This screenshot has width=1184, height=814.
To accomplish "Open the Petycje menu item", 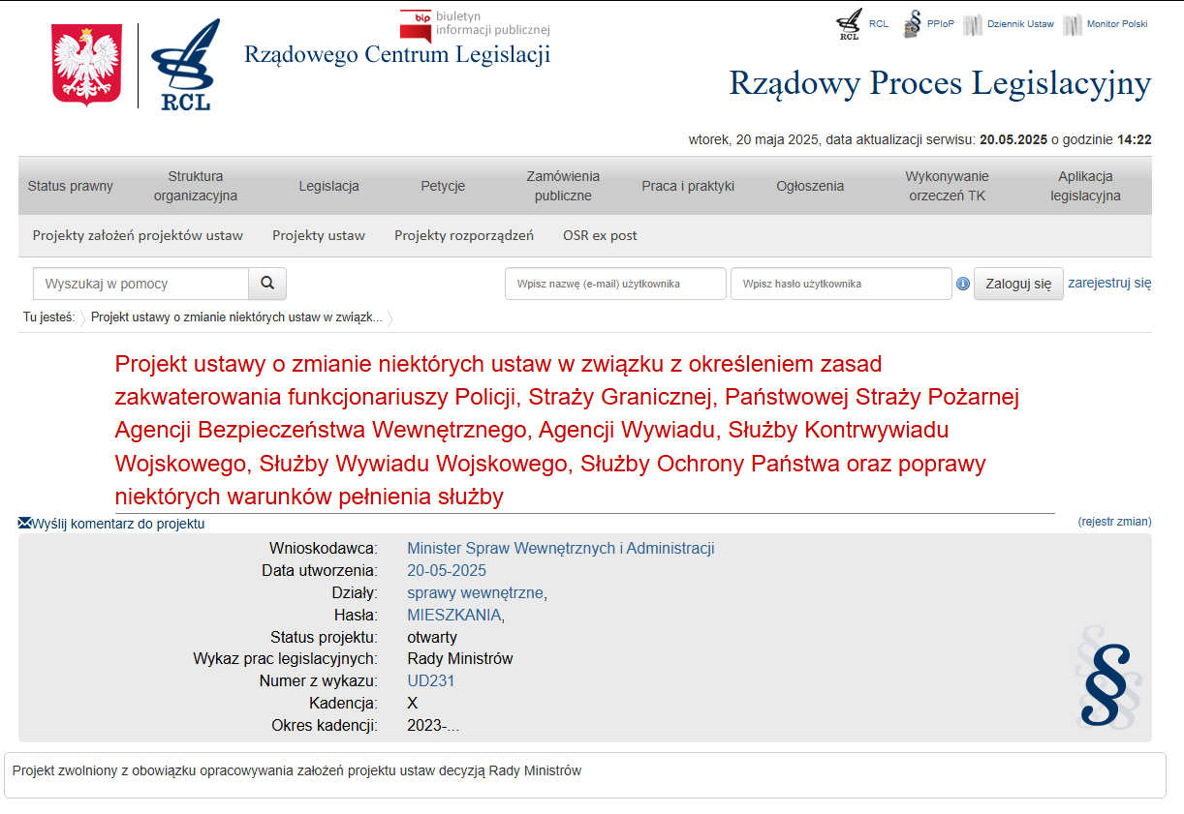I will point(443,186).
